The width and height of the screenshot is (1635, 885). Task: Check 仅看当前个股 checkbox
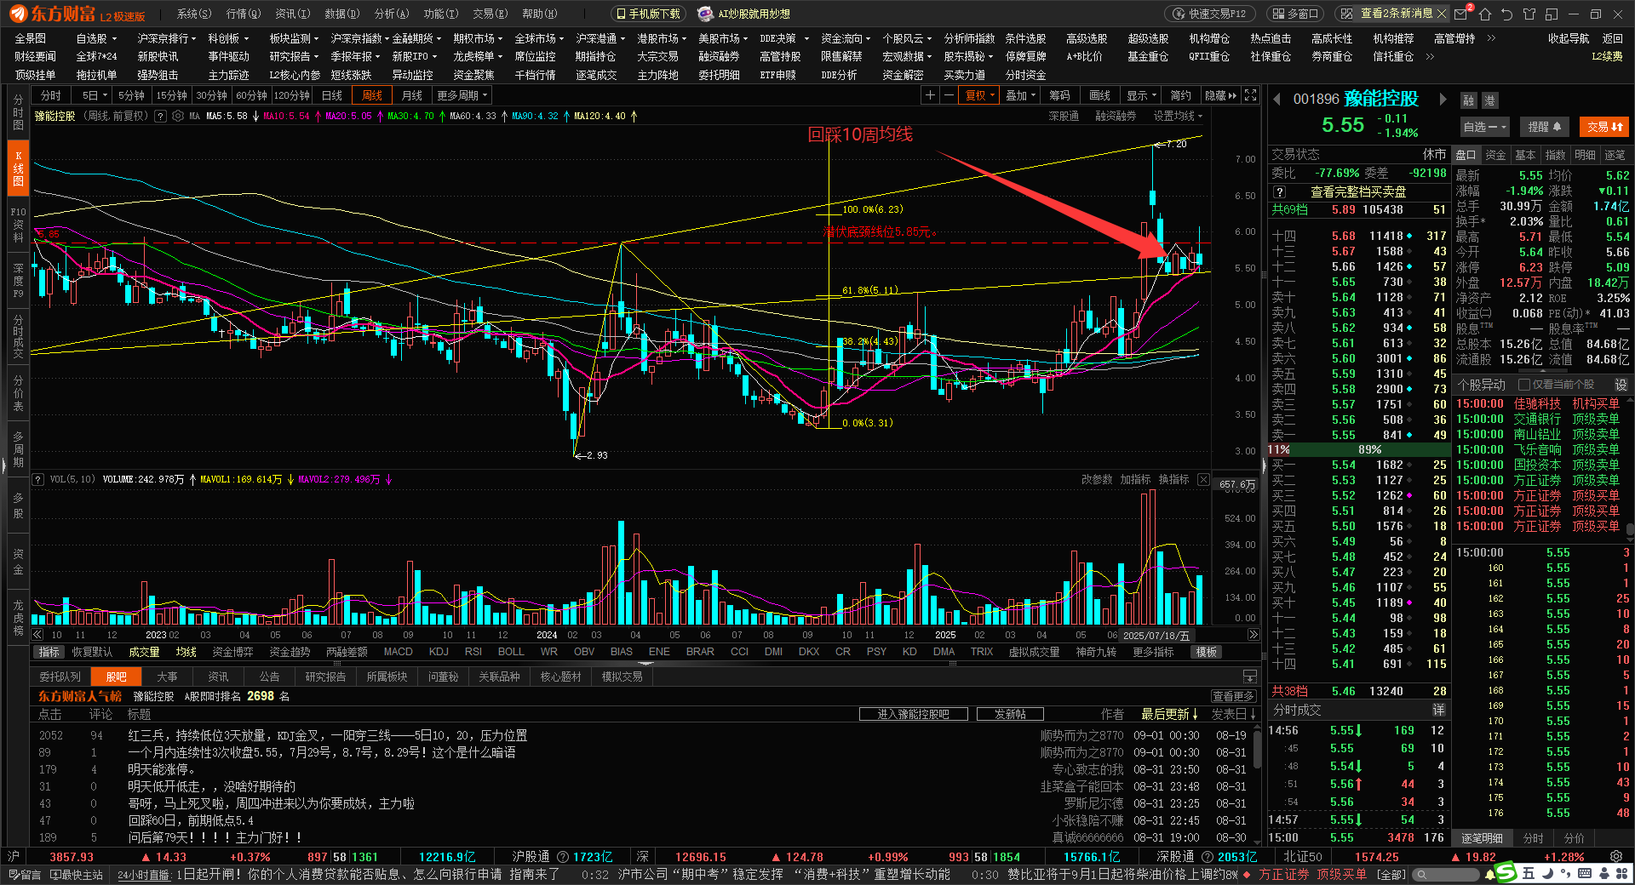[1524, 385]
